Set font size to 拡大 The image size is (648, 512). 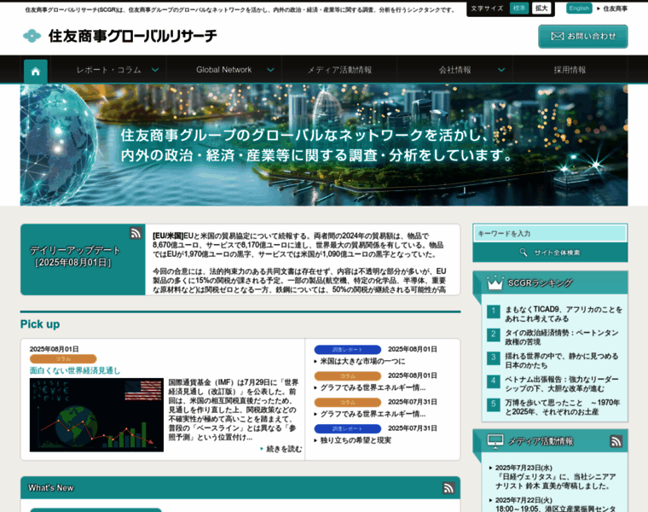(541, 9)
